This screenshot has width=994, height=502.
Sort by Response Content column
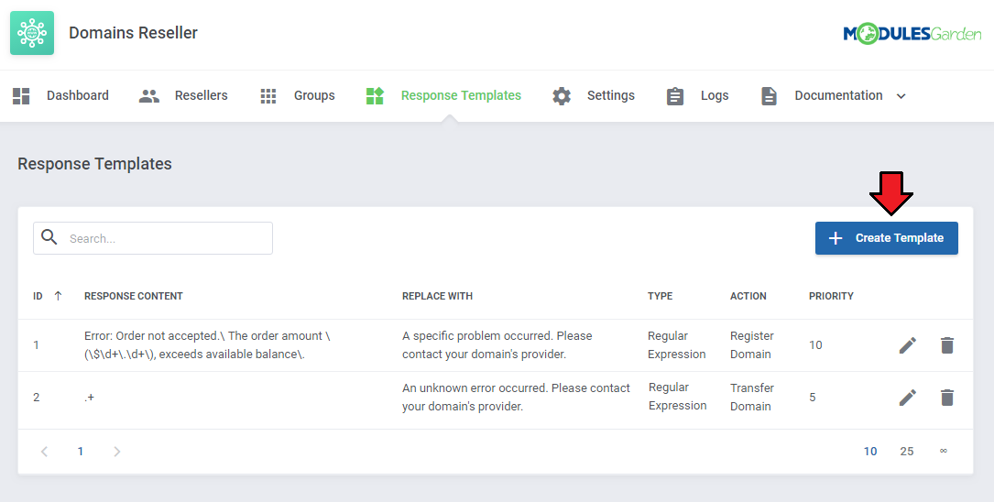[x=134, y=296]
